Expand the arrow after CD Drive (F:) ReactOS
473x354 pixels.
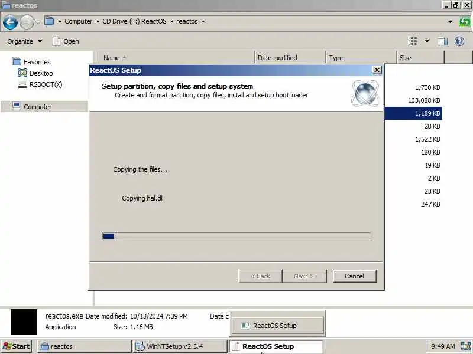[171, 21]
